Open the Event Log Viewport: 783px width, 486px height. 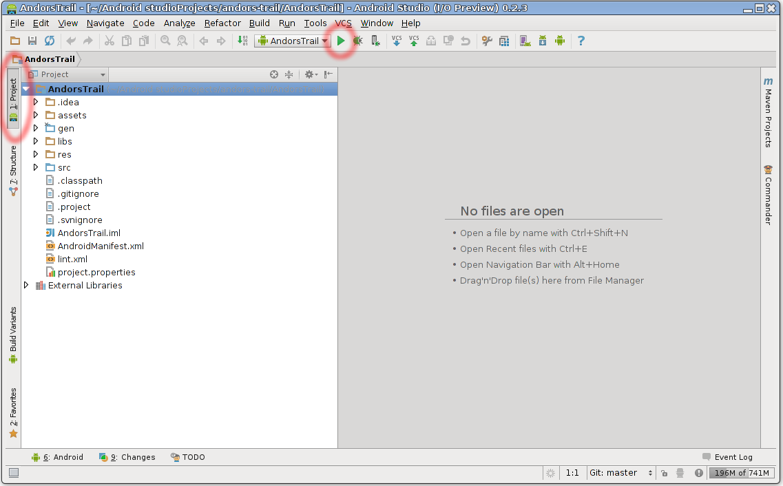(728, 457)
